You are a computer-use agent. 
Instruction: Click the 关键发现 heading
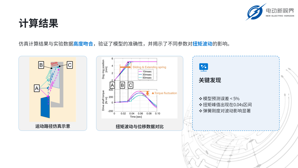click(x=210, y=80)
